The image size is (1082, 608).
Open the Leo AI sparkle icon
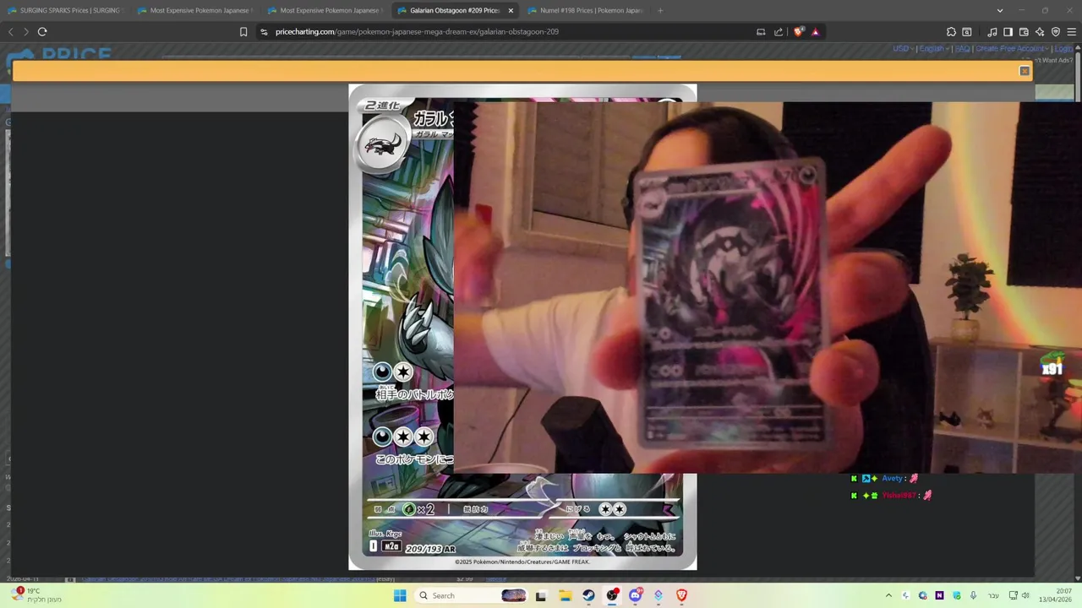click(1040, 32)
